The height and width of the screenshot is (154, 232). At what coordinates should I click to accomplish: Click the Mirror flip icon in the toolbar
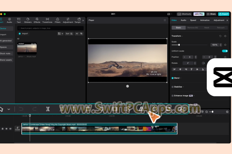coord(141,109)
